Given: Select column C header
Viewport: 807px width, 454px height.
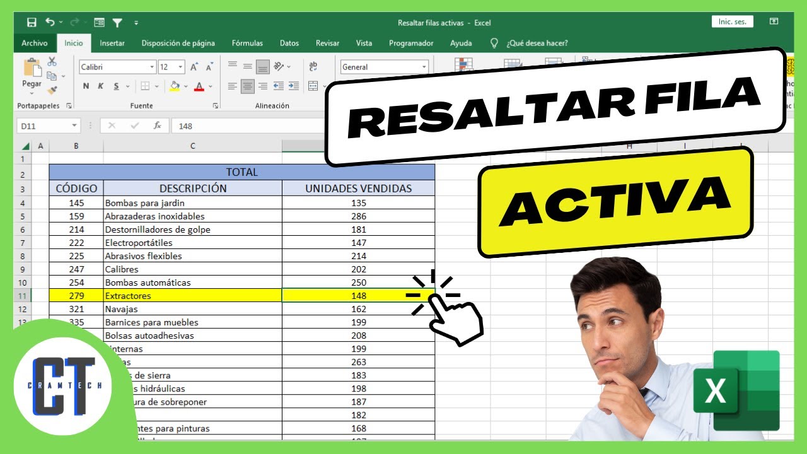Looking at the screenshot, I should click(192, 146).
